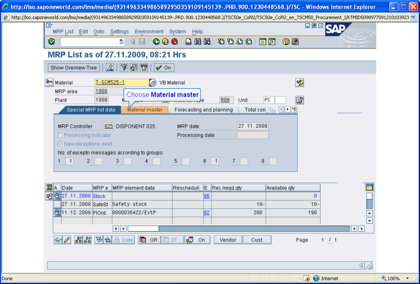420x284 pixels.
Task: Click the table horizontal scrollbar thumb
Action: [x=143, y=228]
